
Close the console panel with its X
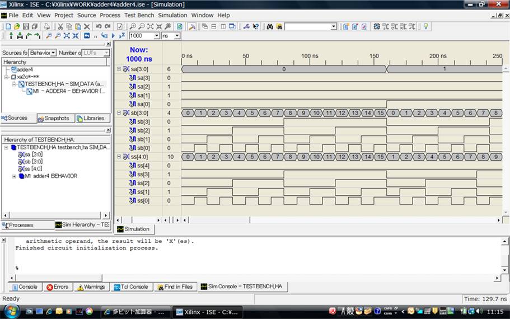click(x=3, y=240)
